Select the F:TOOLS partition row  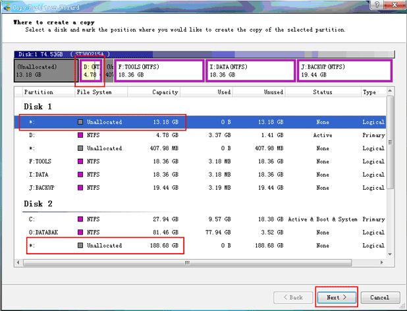click(x=200, y=161)
